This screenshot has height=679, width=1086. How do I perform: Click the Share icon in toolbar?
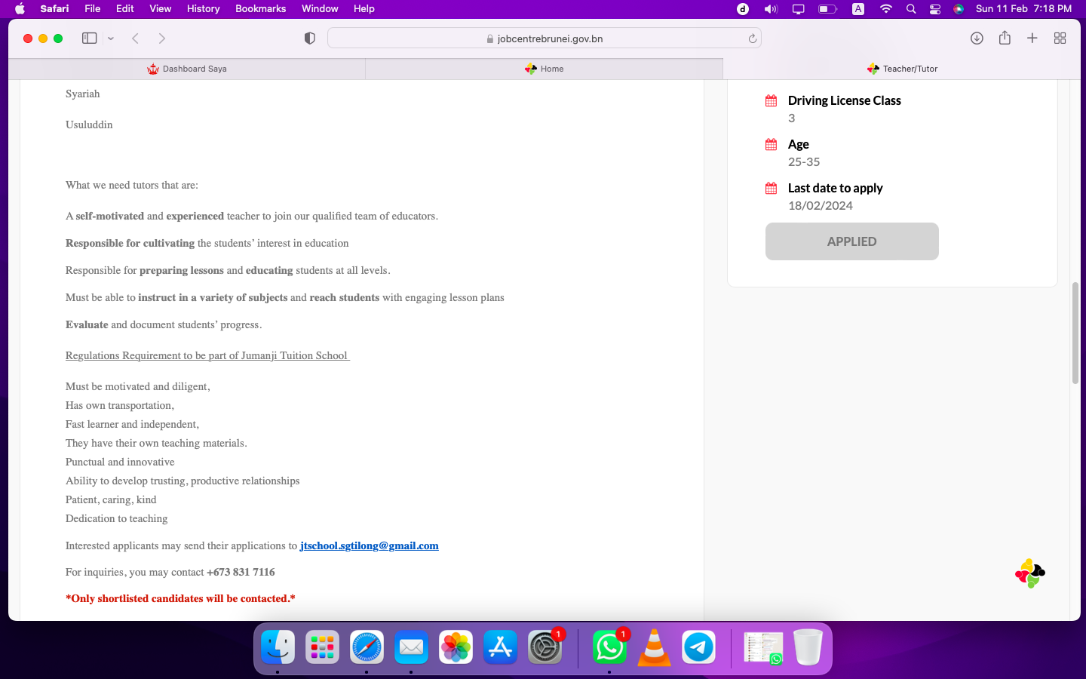(1005, 38)
